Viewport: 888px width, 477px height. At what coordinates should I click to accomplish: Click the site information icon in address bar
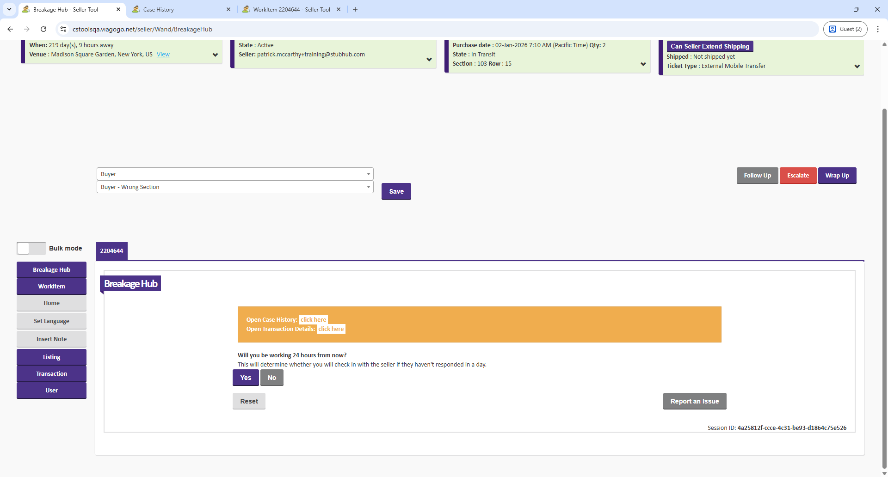coord(63,29)
